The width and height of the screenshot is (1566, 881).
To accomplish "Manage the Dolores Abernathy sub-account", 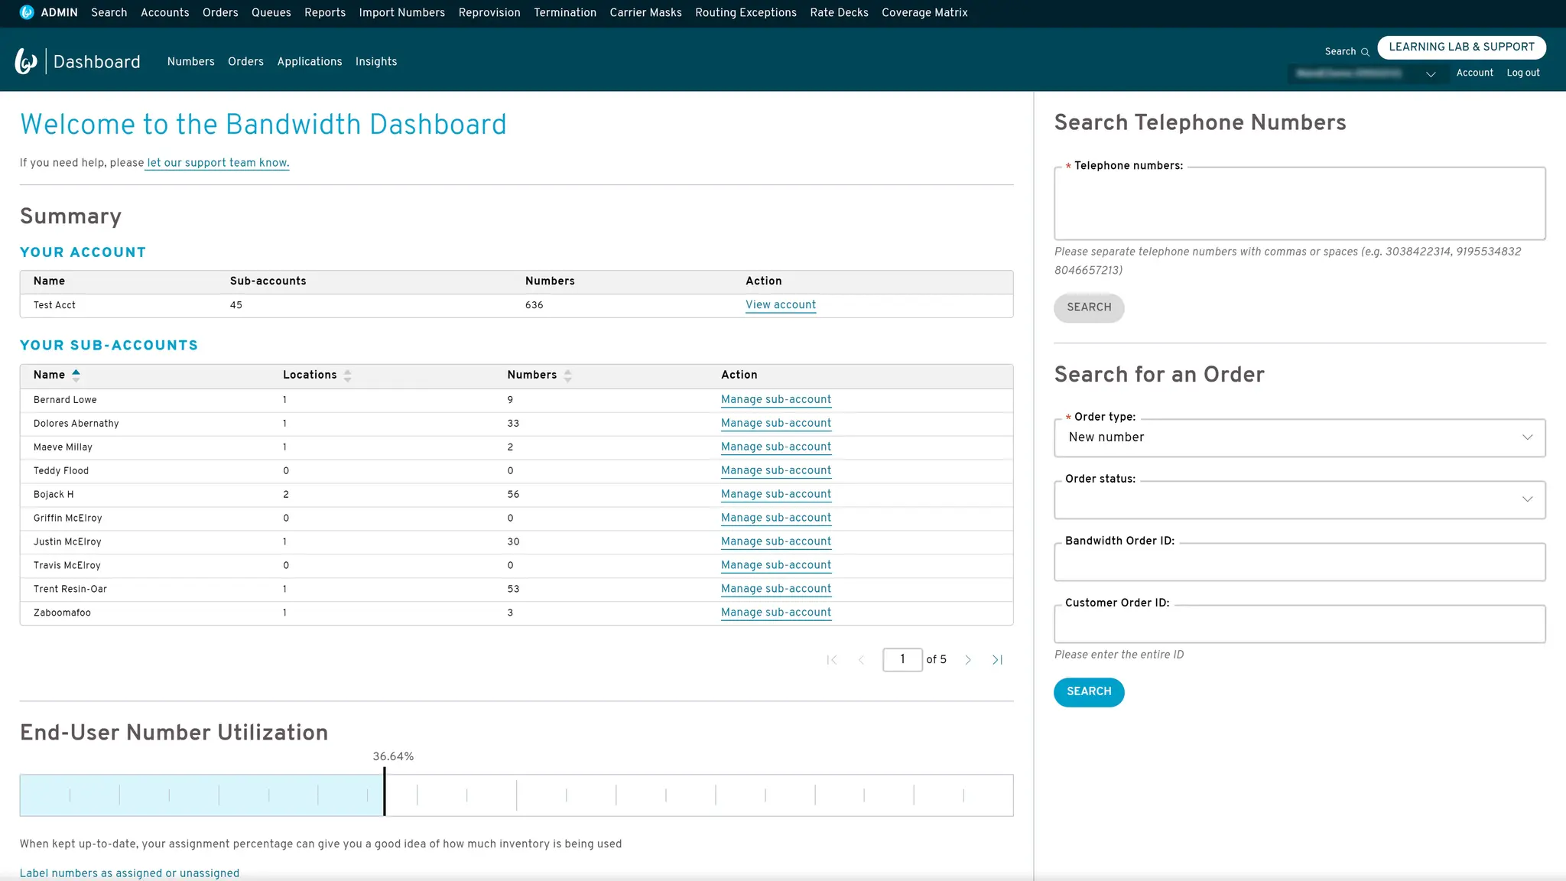I will point(776,423).
